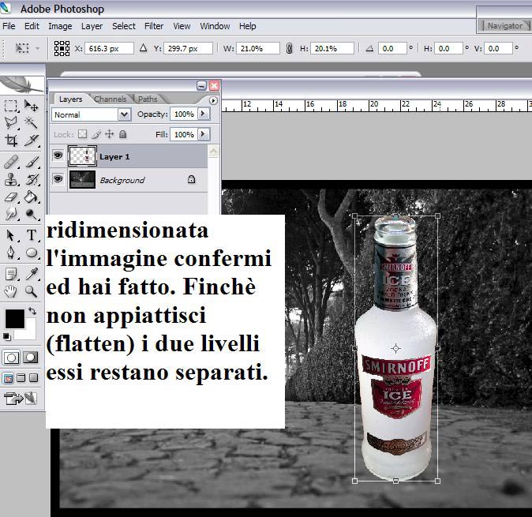Select the Eyedropper tool
Image resolution: width=532 pixels, height=517 pixels.
(32, 274)
